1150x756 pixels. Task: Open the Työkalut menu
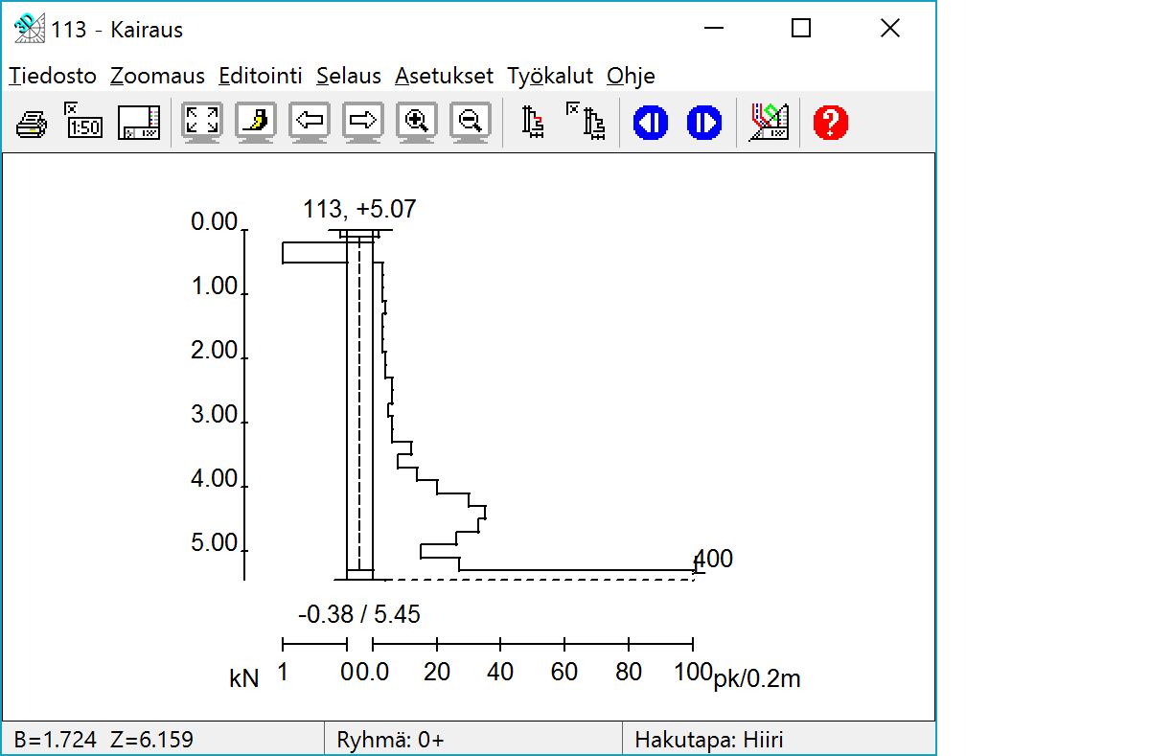coord(550,76)
